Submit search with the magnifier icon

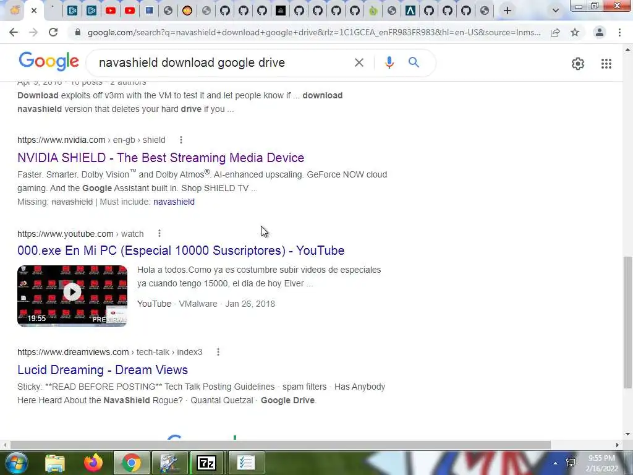pyautogui.click(x=414, y=62)
